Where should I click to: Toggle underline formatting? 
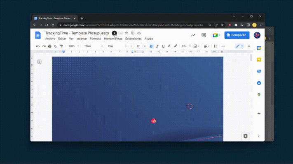(163, 46)
